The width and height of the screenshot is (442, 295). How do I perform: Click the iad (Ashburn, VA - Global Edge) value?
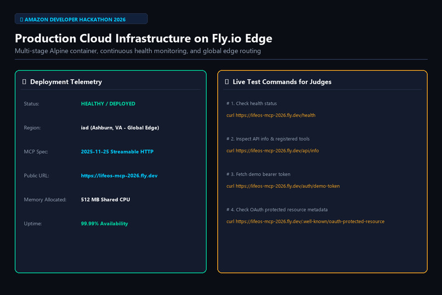[x=120, y=127]
